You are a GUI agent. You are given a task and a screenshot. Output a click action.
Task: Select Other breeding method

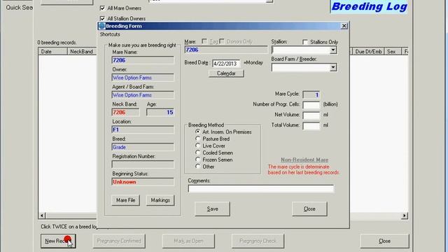coord(197,167)
